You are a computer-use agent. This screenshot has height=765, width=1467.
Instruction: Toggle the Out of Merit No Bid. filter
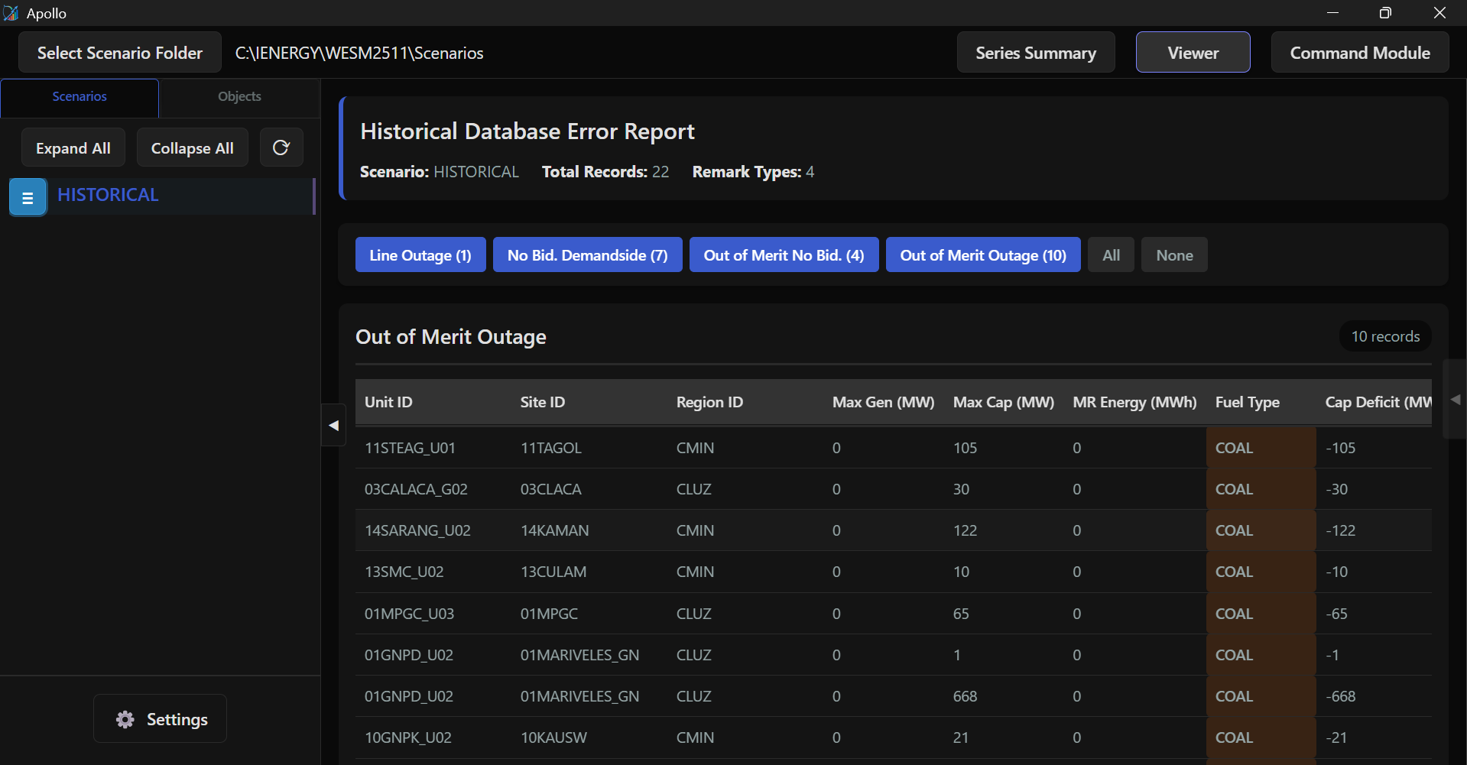click(x=784, y=255)
